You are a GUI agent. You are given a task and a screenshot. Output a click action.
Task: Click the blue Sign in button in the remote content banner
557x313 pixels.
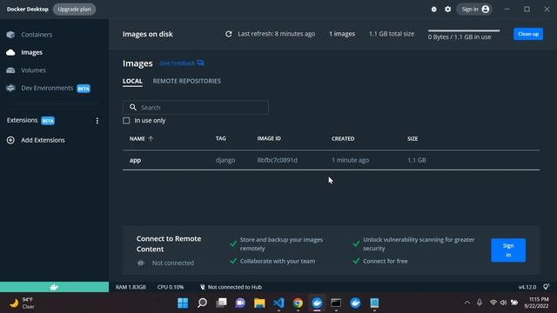[508, 250]
